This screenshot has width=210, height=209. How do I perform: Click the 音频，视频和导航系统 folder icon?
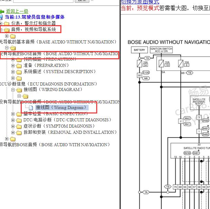tap(7, 30)
